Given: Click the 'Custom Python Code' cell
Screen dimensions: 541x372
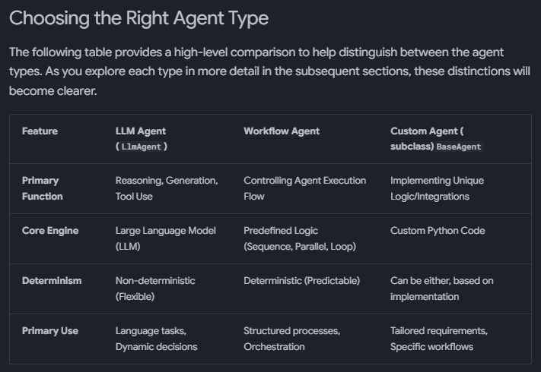Looking at the screenshot, I should (x=438, y=231).
